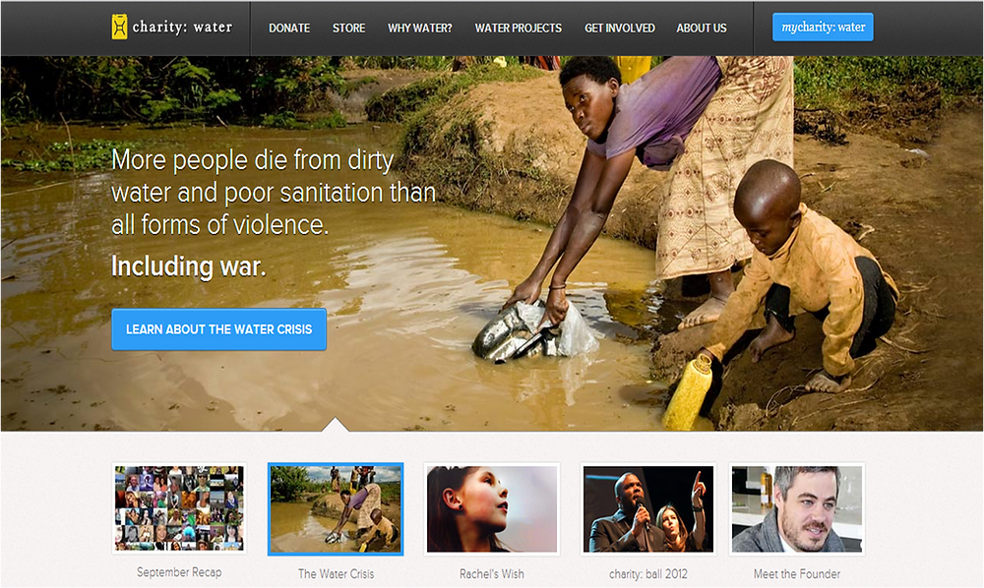Viewport: 984px width, 588px height.
Task: Click the yellow jerry can logo icon
Action: click(119, 27)
